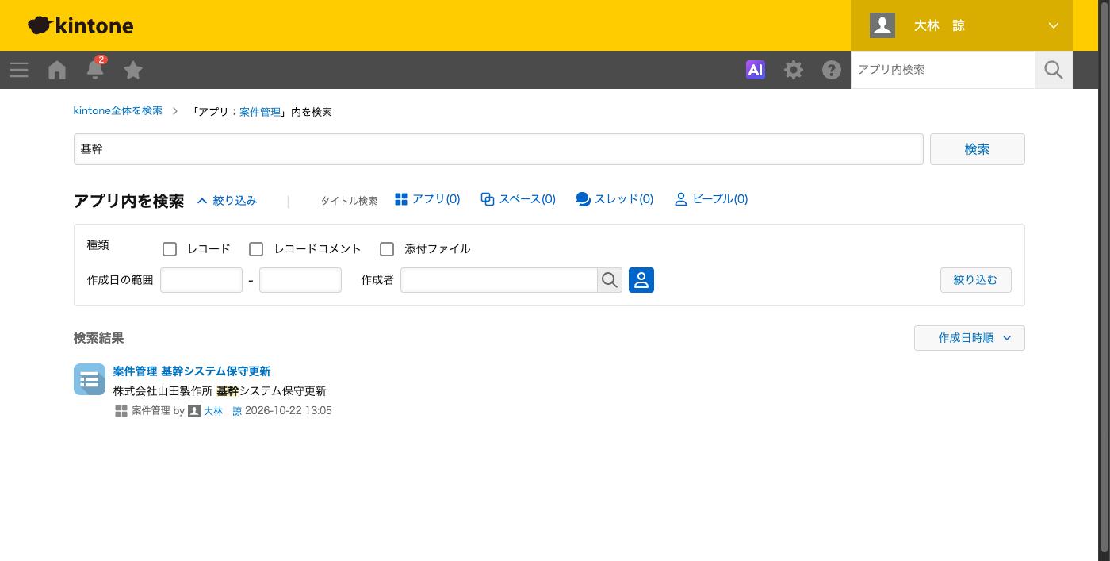Open the help question mark icon
This screenshot has height=561, width=1110.
click(x=832, y=70)
